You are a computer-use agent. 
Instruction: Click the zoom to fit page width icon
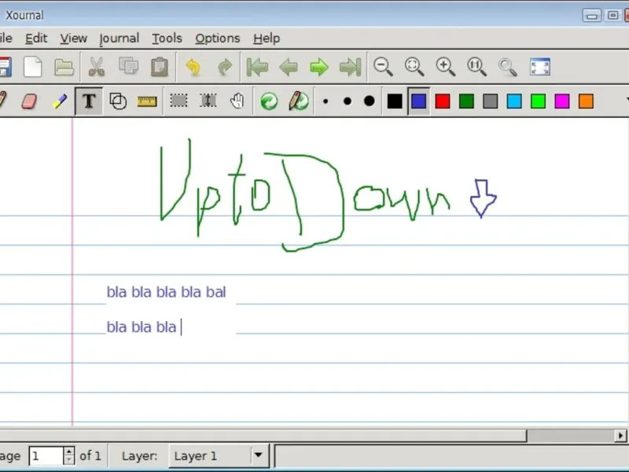[414, 67]
